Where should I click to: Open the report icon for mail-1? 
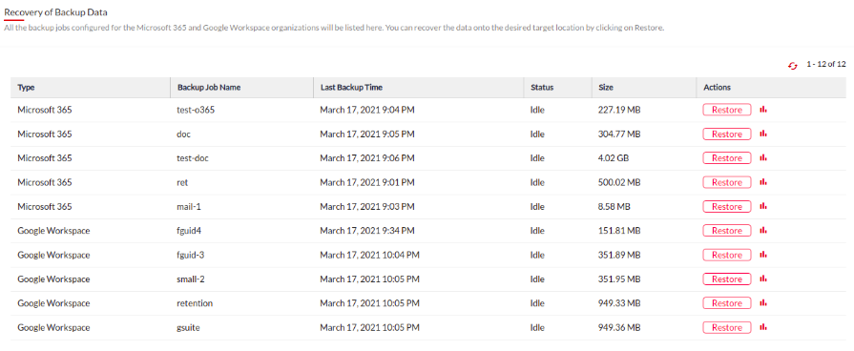pyautogui.click(x=763, y=206)
